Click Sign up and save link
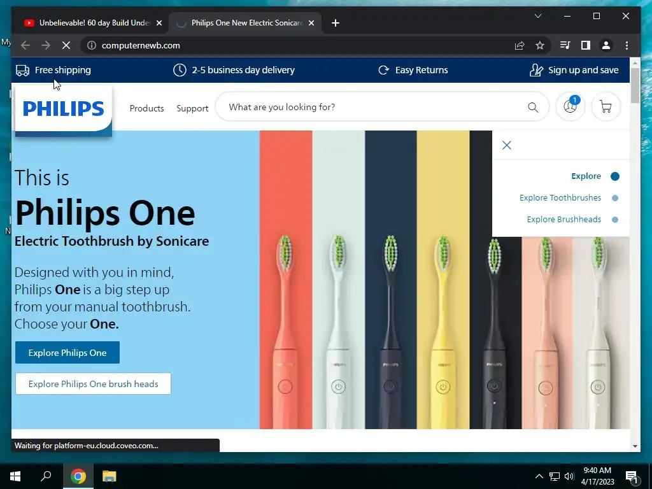 (583, 70)
